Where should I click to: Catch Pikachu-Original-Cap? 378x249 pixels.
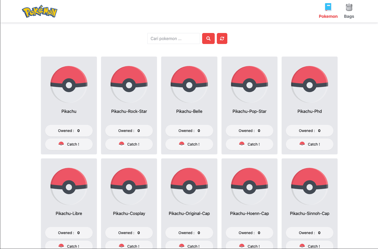click(189, 246)
